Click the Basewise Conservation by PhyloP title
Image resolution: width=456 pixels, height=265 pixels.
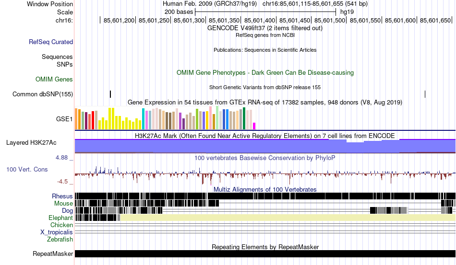pyautogui.click(x=265, y=158)
